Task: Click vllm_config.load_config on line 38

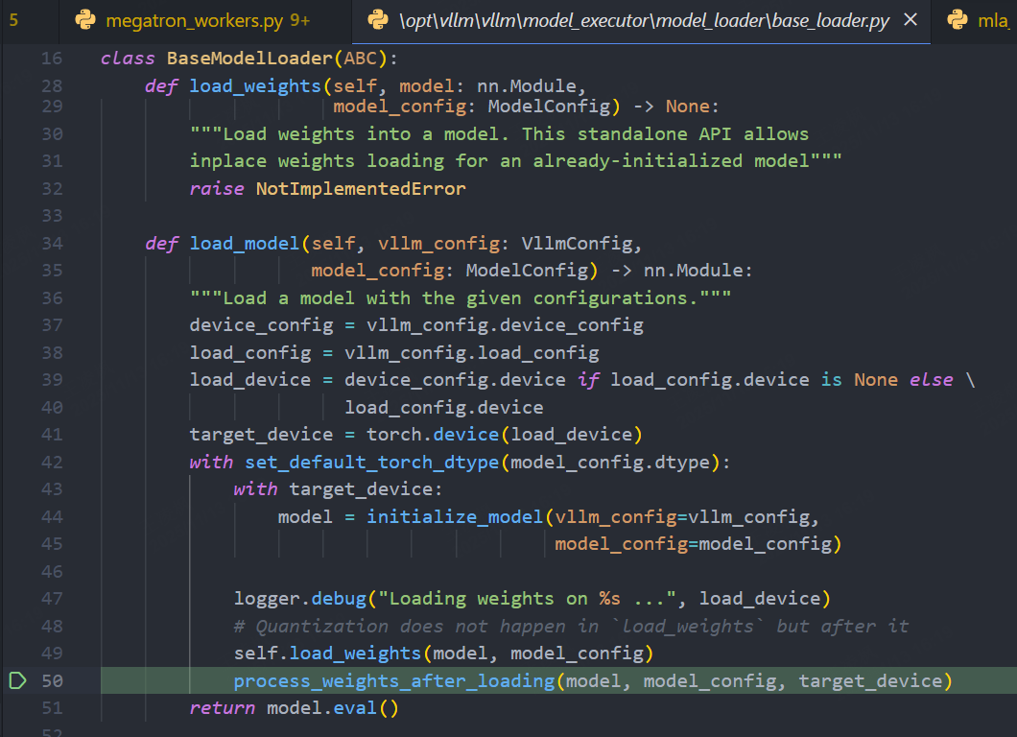Action: coord(471,352)
